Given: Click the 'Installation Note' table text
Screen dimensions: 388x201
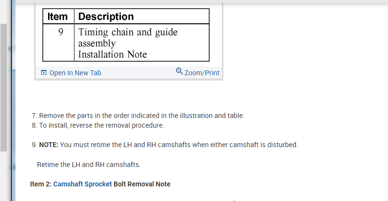Looking at the screenshot, I should pos(112,54).
